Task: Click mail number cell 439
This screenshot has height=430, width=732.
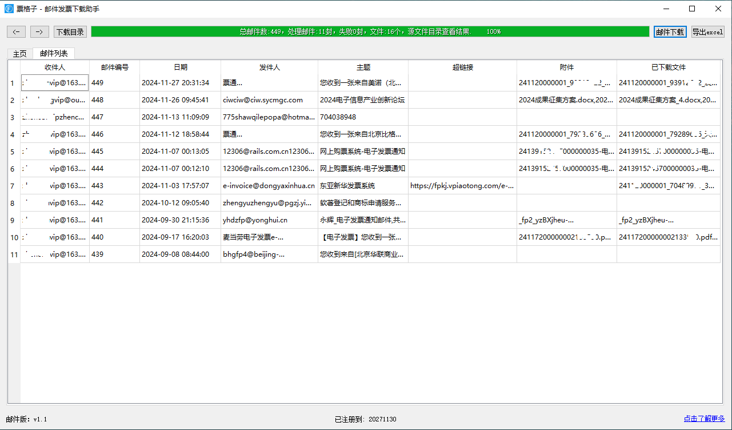Action: pos(114,254)
